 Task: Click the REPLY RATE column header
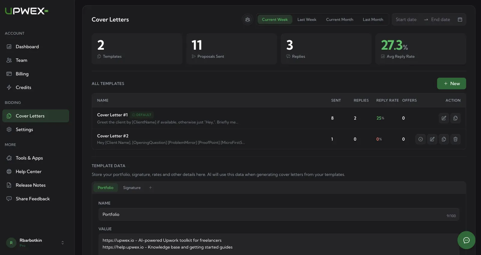point(388,100)
